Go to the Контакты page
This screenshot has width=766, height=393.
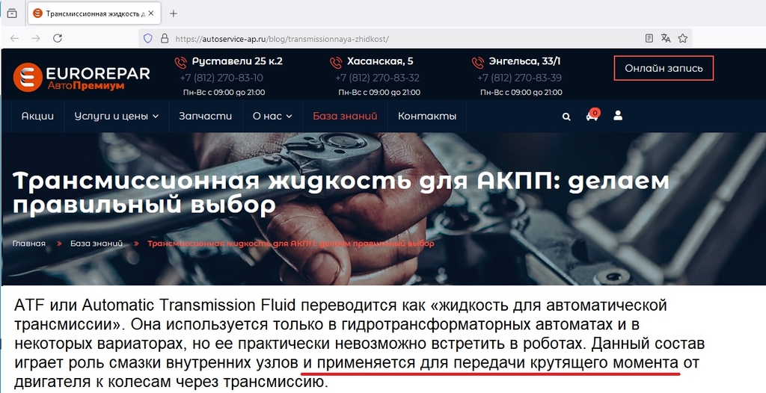427,117
